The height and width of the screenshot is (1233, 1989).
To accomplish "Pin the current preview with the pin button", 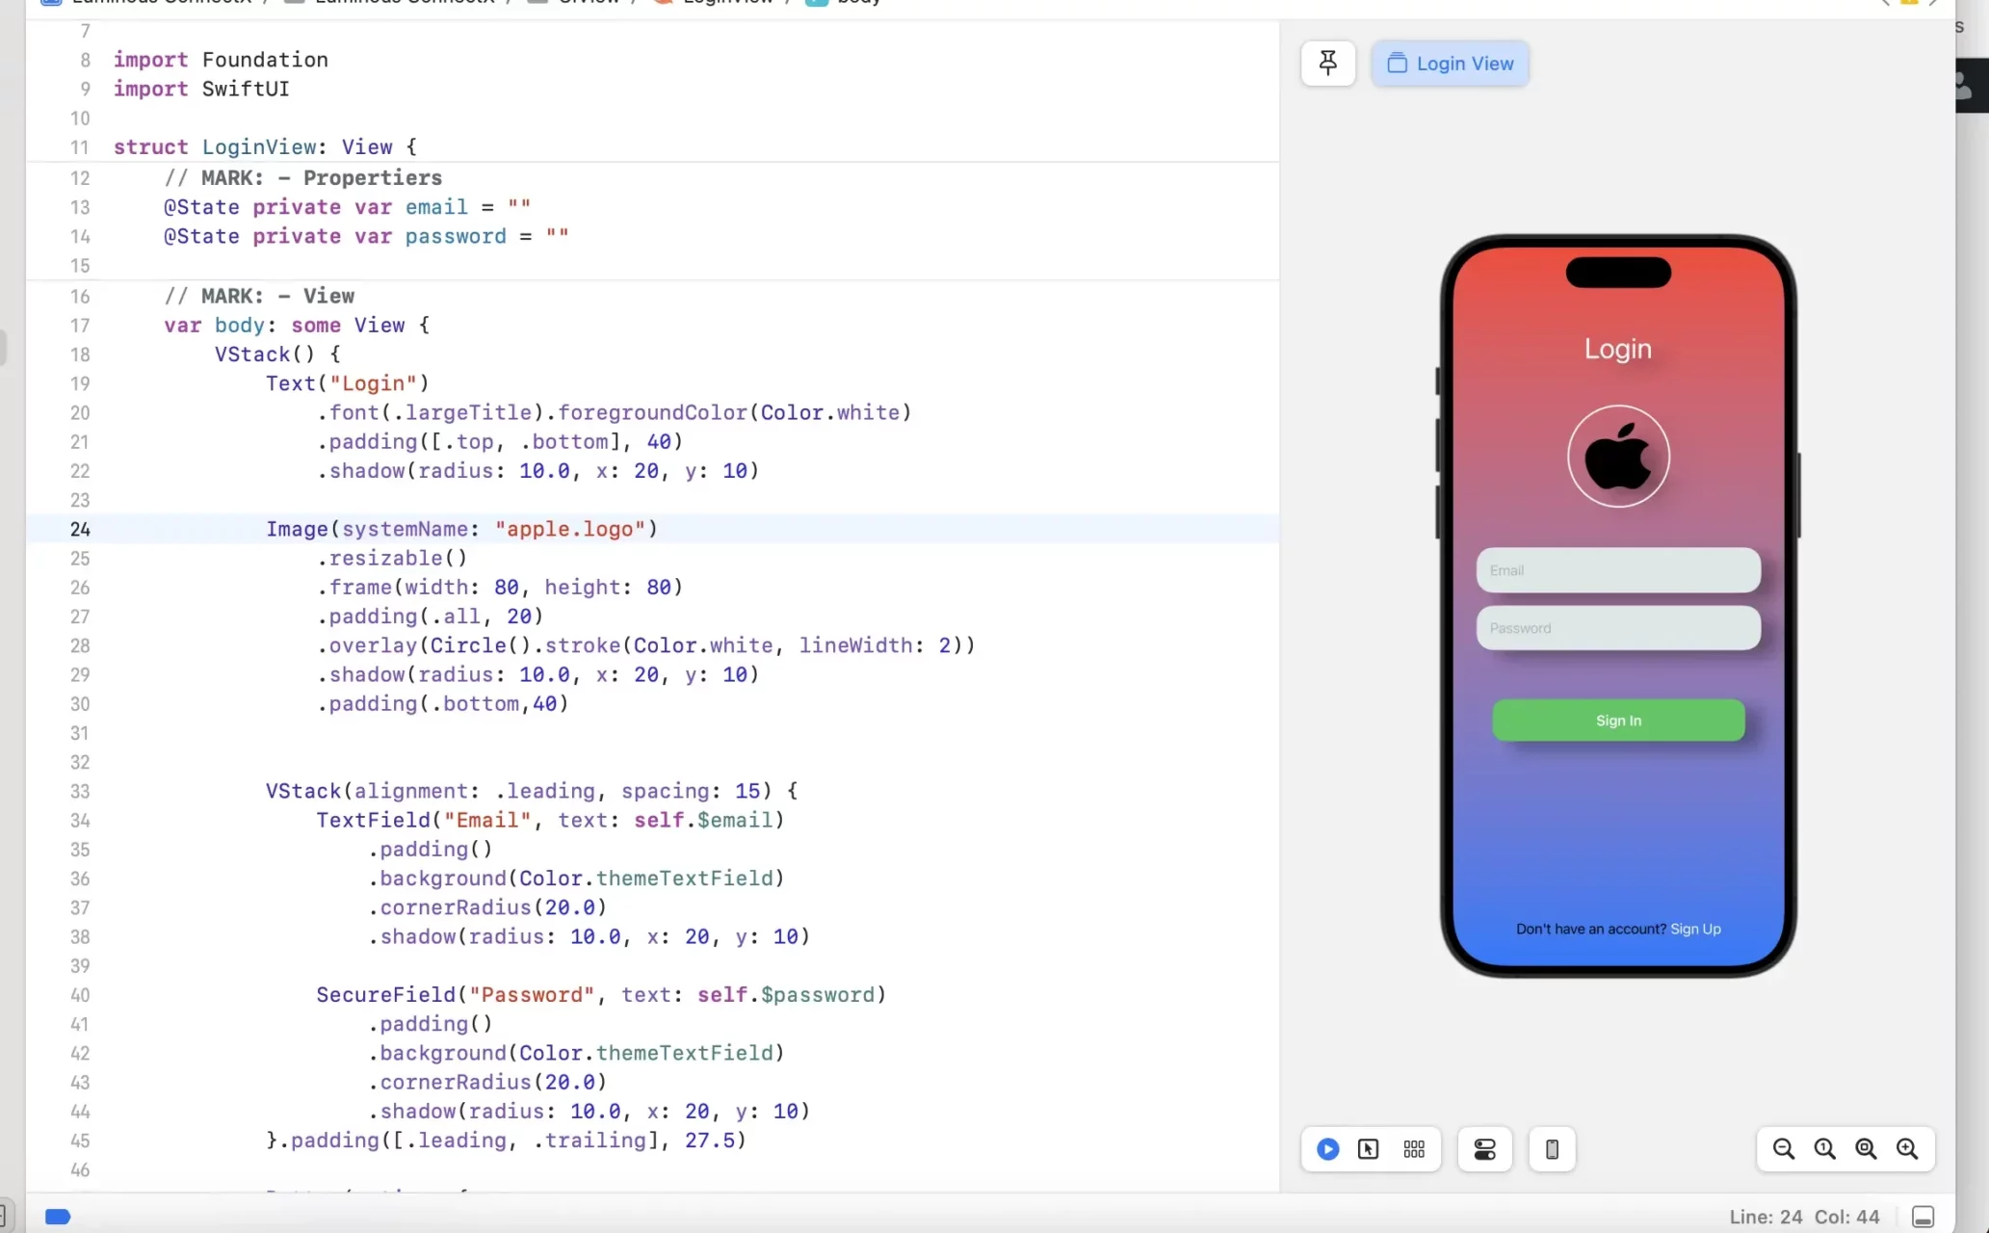I will 1328,64.
